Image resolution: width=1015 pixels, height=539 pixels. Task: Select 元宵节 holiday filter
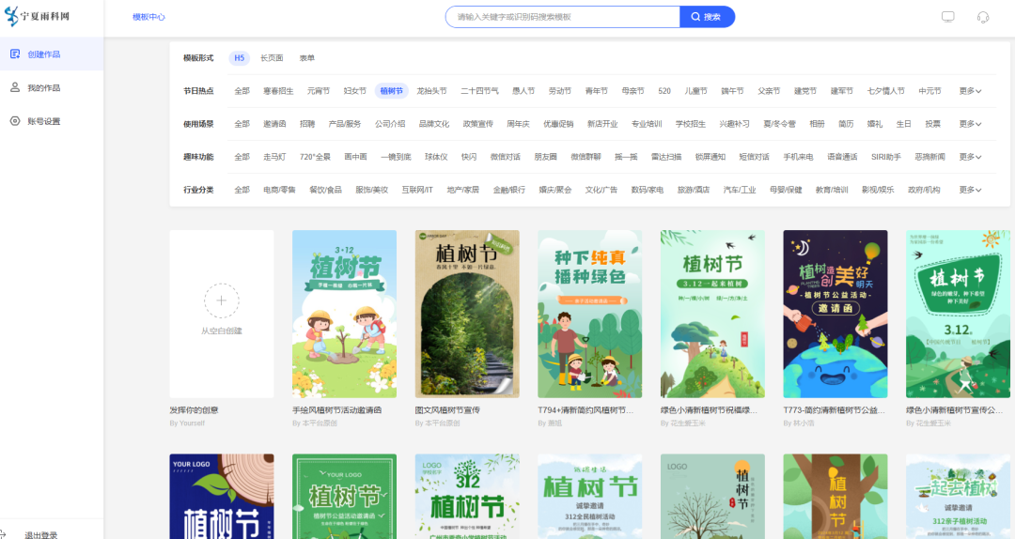(x=319, y=91)
